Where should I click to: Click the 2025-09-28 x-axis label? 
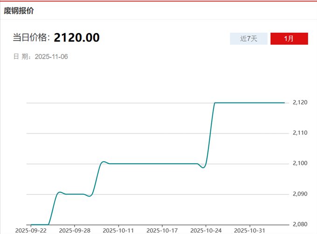coord(75,230)
